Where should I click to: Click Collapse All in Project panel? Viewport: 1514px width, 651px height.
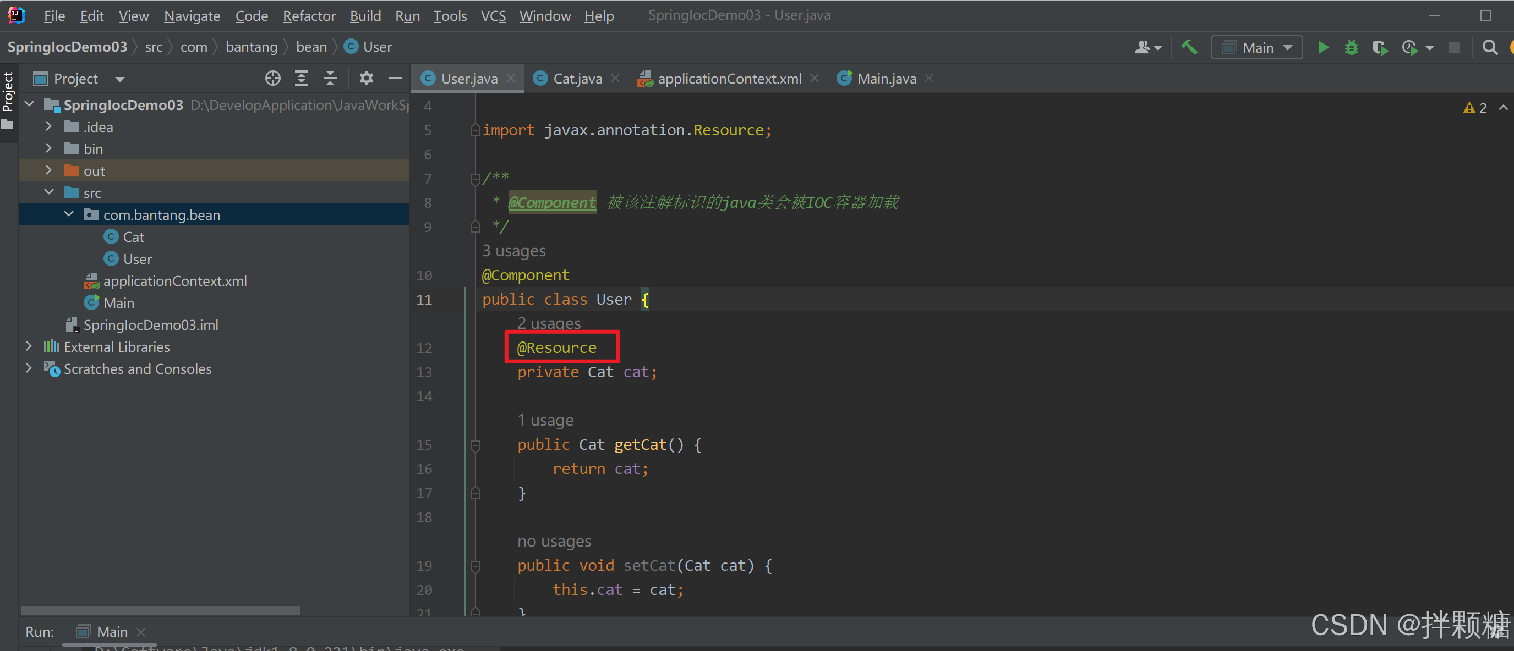tap(330, 79)
